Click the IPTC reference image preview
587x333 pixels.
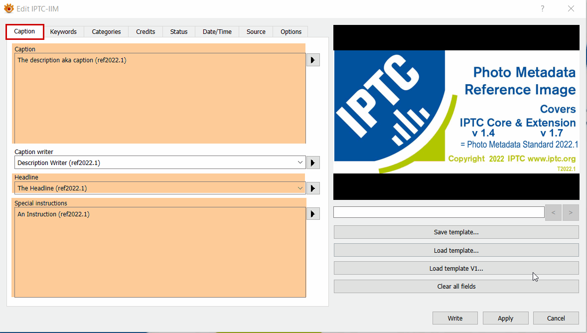tap(456, 112)
